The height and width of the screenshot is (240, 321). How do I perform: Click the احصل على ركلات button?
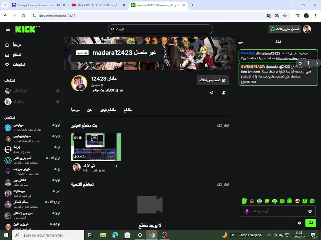[285, 29]
